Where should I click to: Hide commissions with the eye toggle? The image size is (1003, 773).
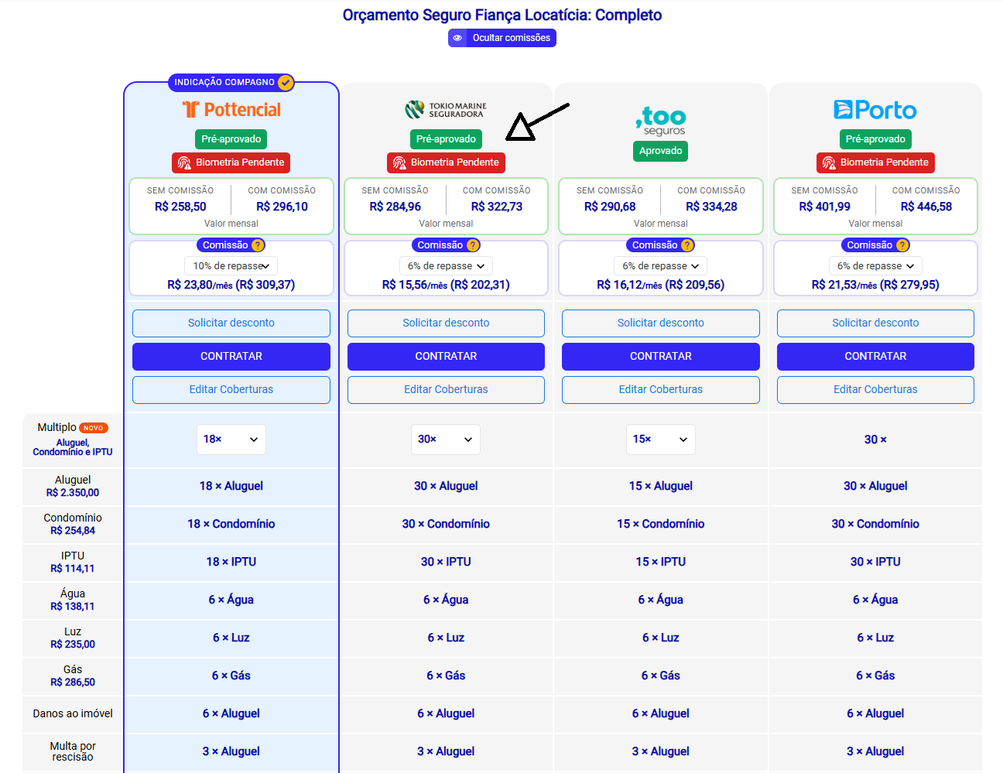pyautogui.click(x=502, y=38)
